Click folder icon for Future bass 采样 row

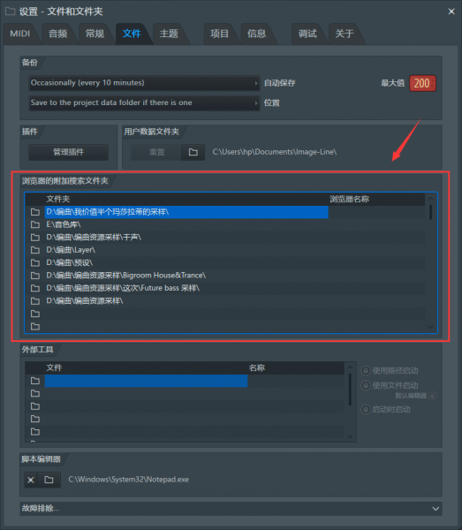[35, 288]
